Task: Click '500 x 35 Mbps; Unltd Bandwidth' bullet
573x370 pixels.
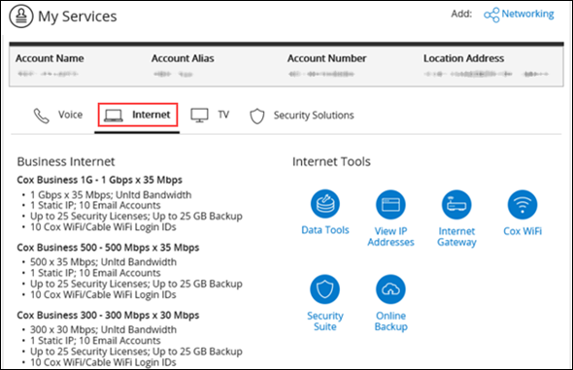Action: (103, 262)
